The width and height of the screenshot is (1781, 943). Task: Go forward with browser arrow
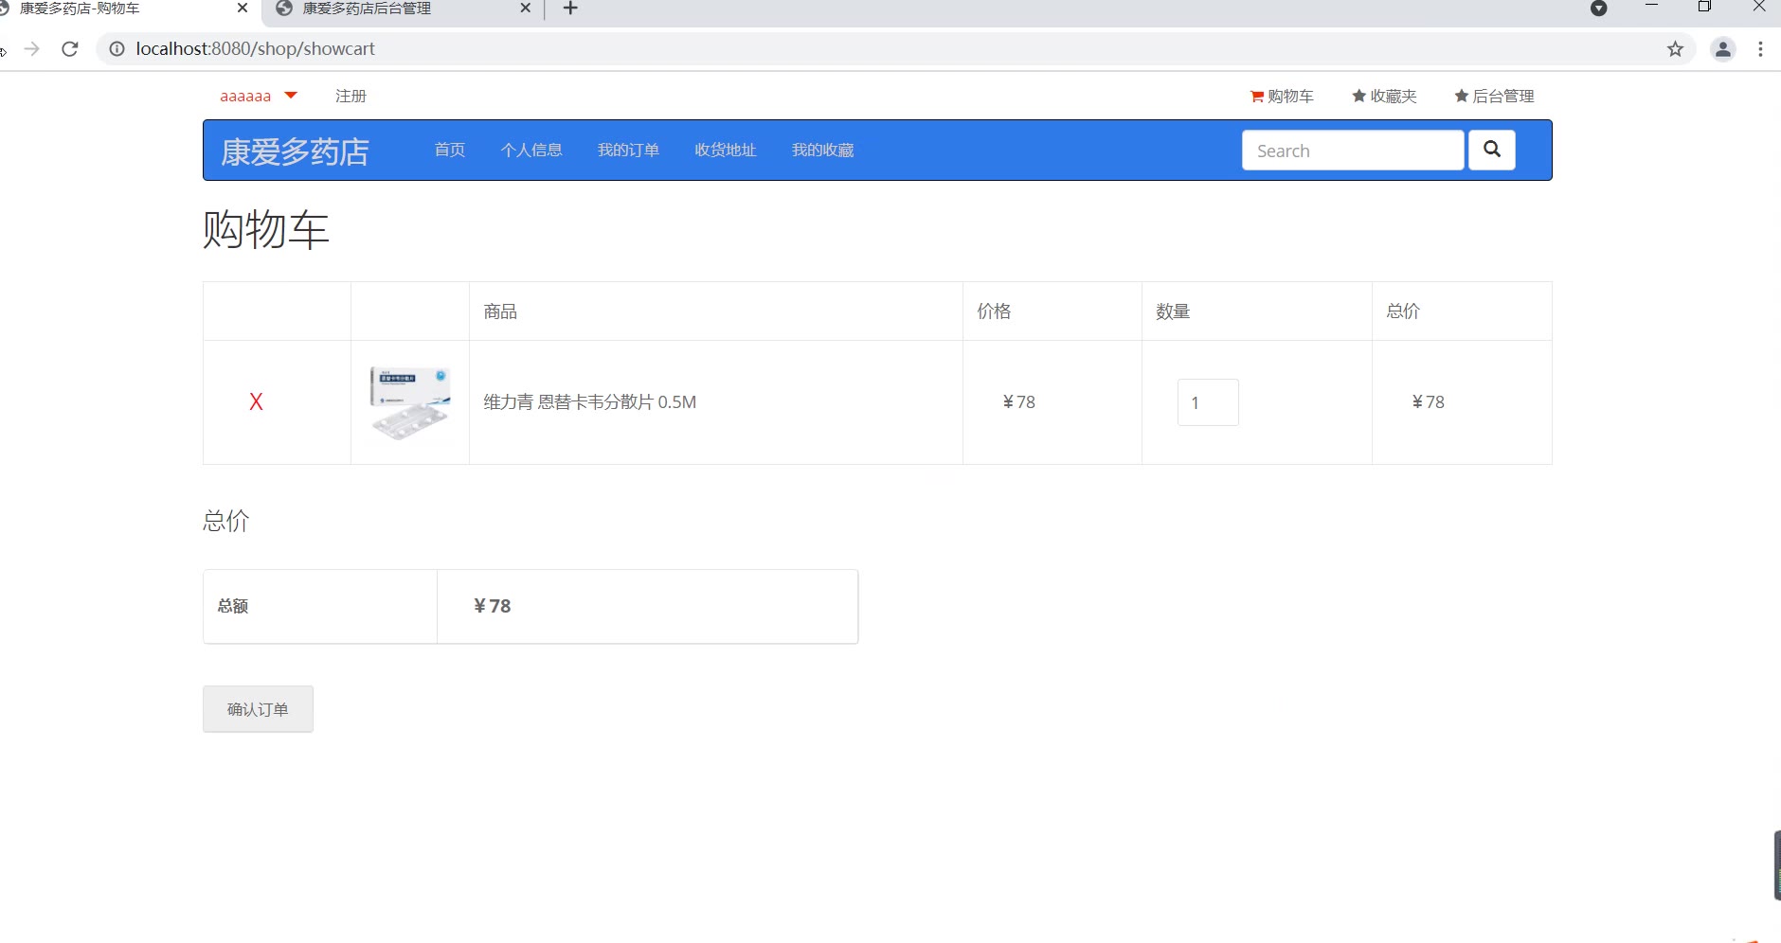32,48
